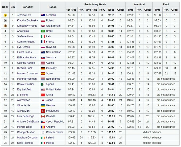
Task: Click the gold medal icon in rank column
Action: pos(5,15)
